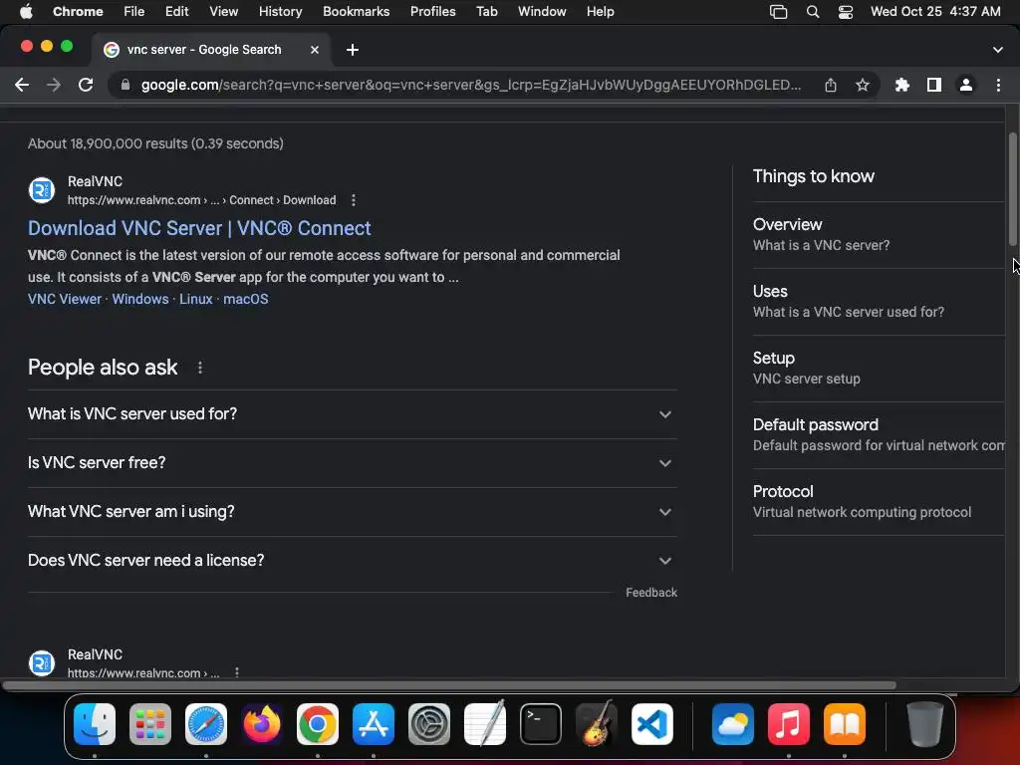This screenshot has width=1020, height=765.
Task: Open Visual Studio Code from the Dock
Action: (x=651, y=723)
